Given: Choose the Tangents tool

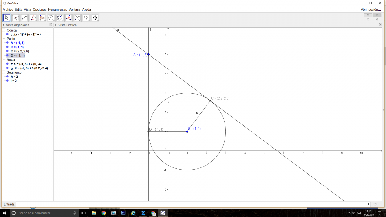Looking at the screenshot, I should tap(33, 18).
